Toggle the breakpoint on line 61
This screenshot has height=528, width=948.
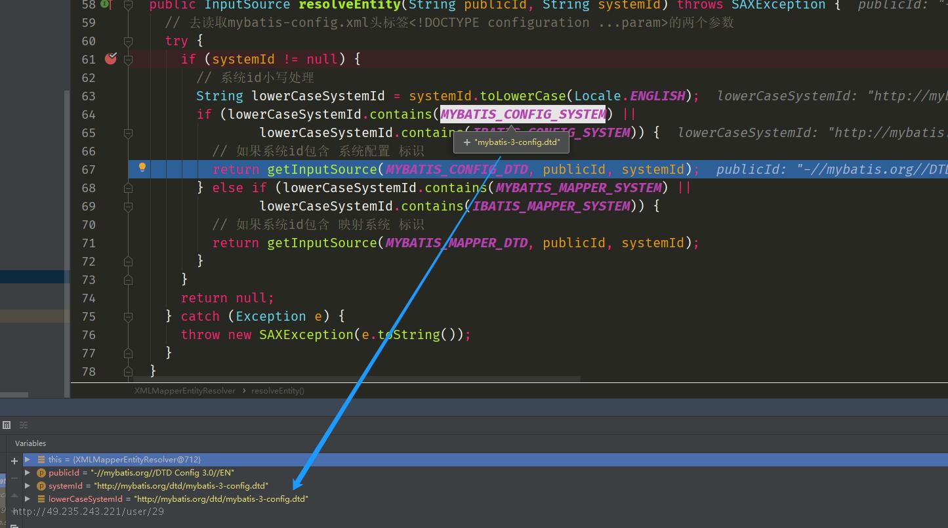pos(111,58)
